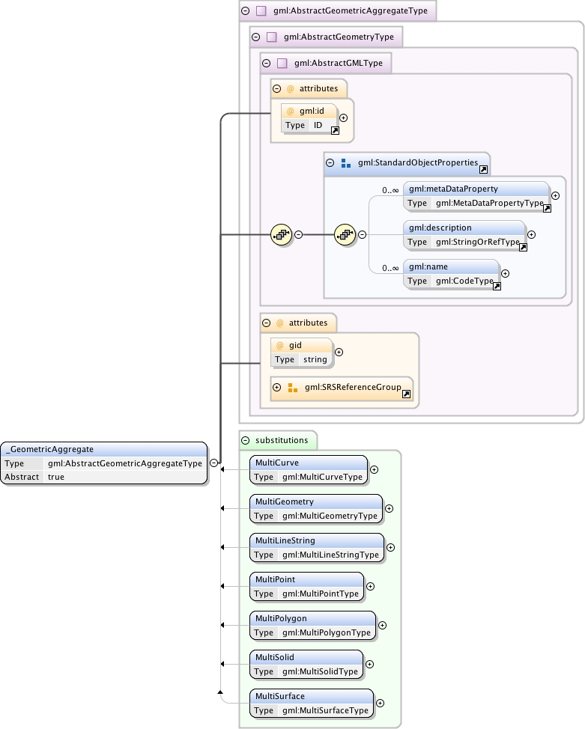Collapse the inner sequence compositor
The image size is (585, 729).
click(362, 235)
